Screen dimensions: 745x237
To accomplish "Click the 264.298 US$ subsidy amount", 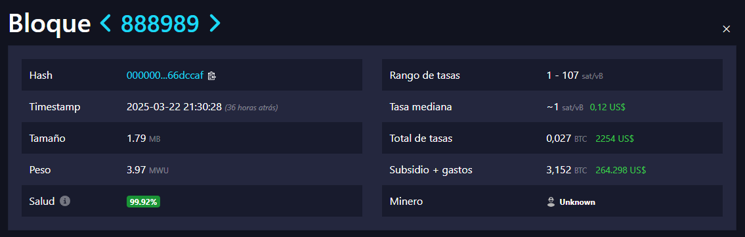I will click(620, 169).
